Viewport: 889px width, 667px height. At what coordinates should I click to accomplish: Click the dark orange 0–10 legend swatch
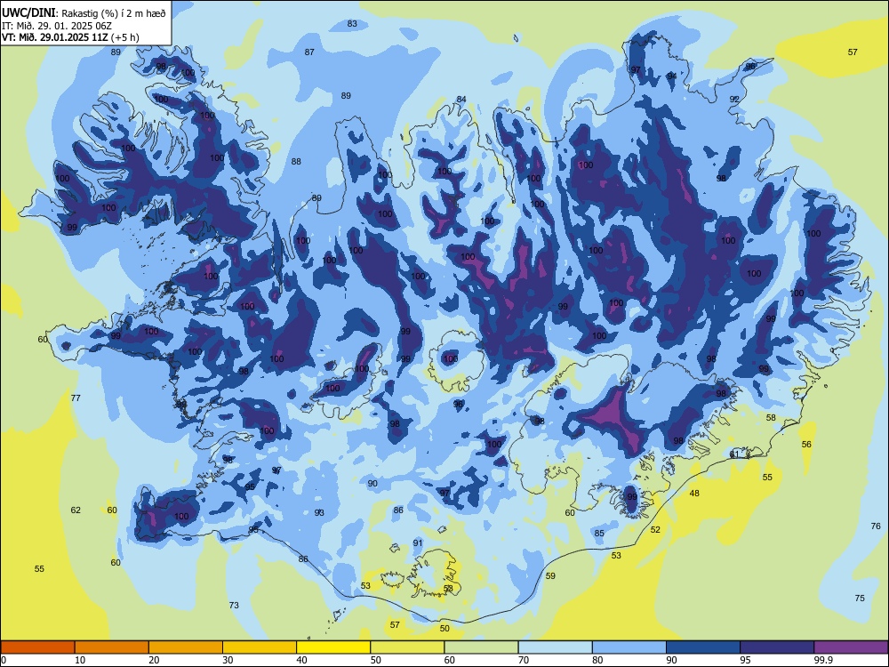point(37,647)
